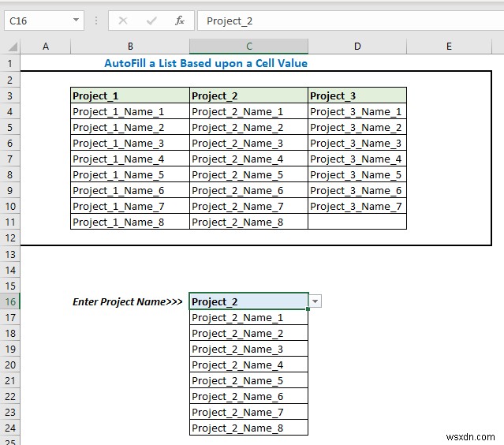Image resolution: width=504 pixels, height=445 pixels.
Task: Open the C16 data validation dropdown arrow
Action: (315, 301)
